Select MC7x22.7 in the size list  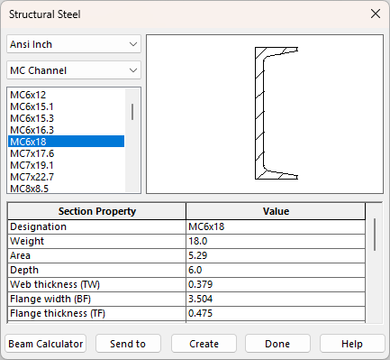(x=66, y=177)
